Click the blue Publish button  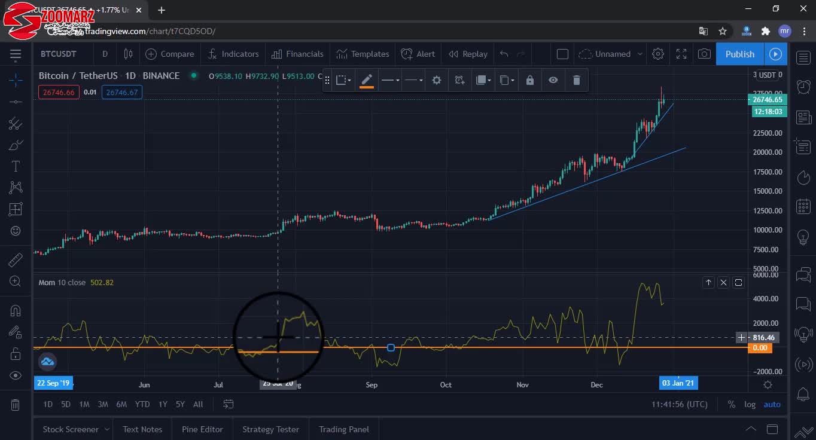point(739,54)
